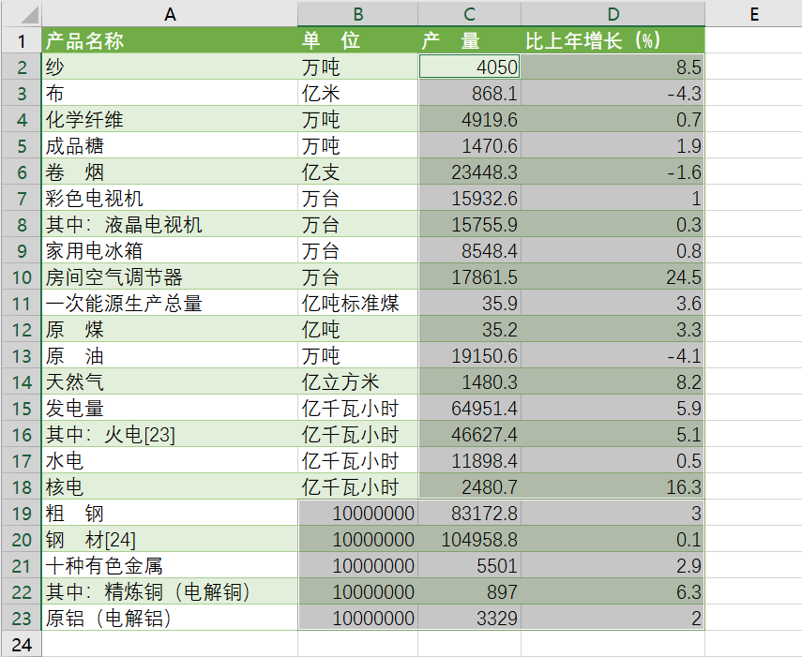This screenshot has width=802, height=657.
Task: Click the 亿吨标准煤 unit cell
Action: pos(357,303)
